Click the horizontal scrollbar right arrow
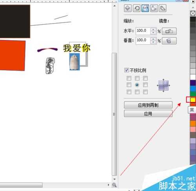Screen dimensions: 196x191 point(108,185)
